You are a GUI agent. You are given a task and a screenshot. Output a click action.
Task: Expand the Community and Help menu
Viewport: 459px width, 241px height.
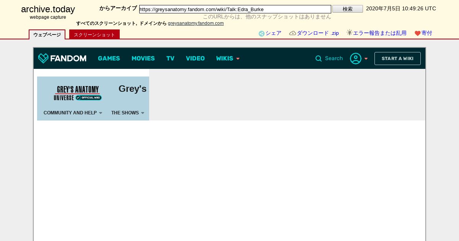tap(73, 113)
